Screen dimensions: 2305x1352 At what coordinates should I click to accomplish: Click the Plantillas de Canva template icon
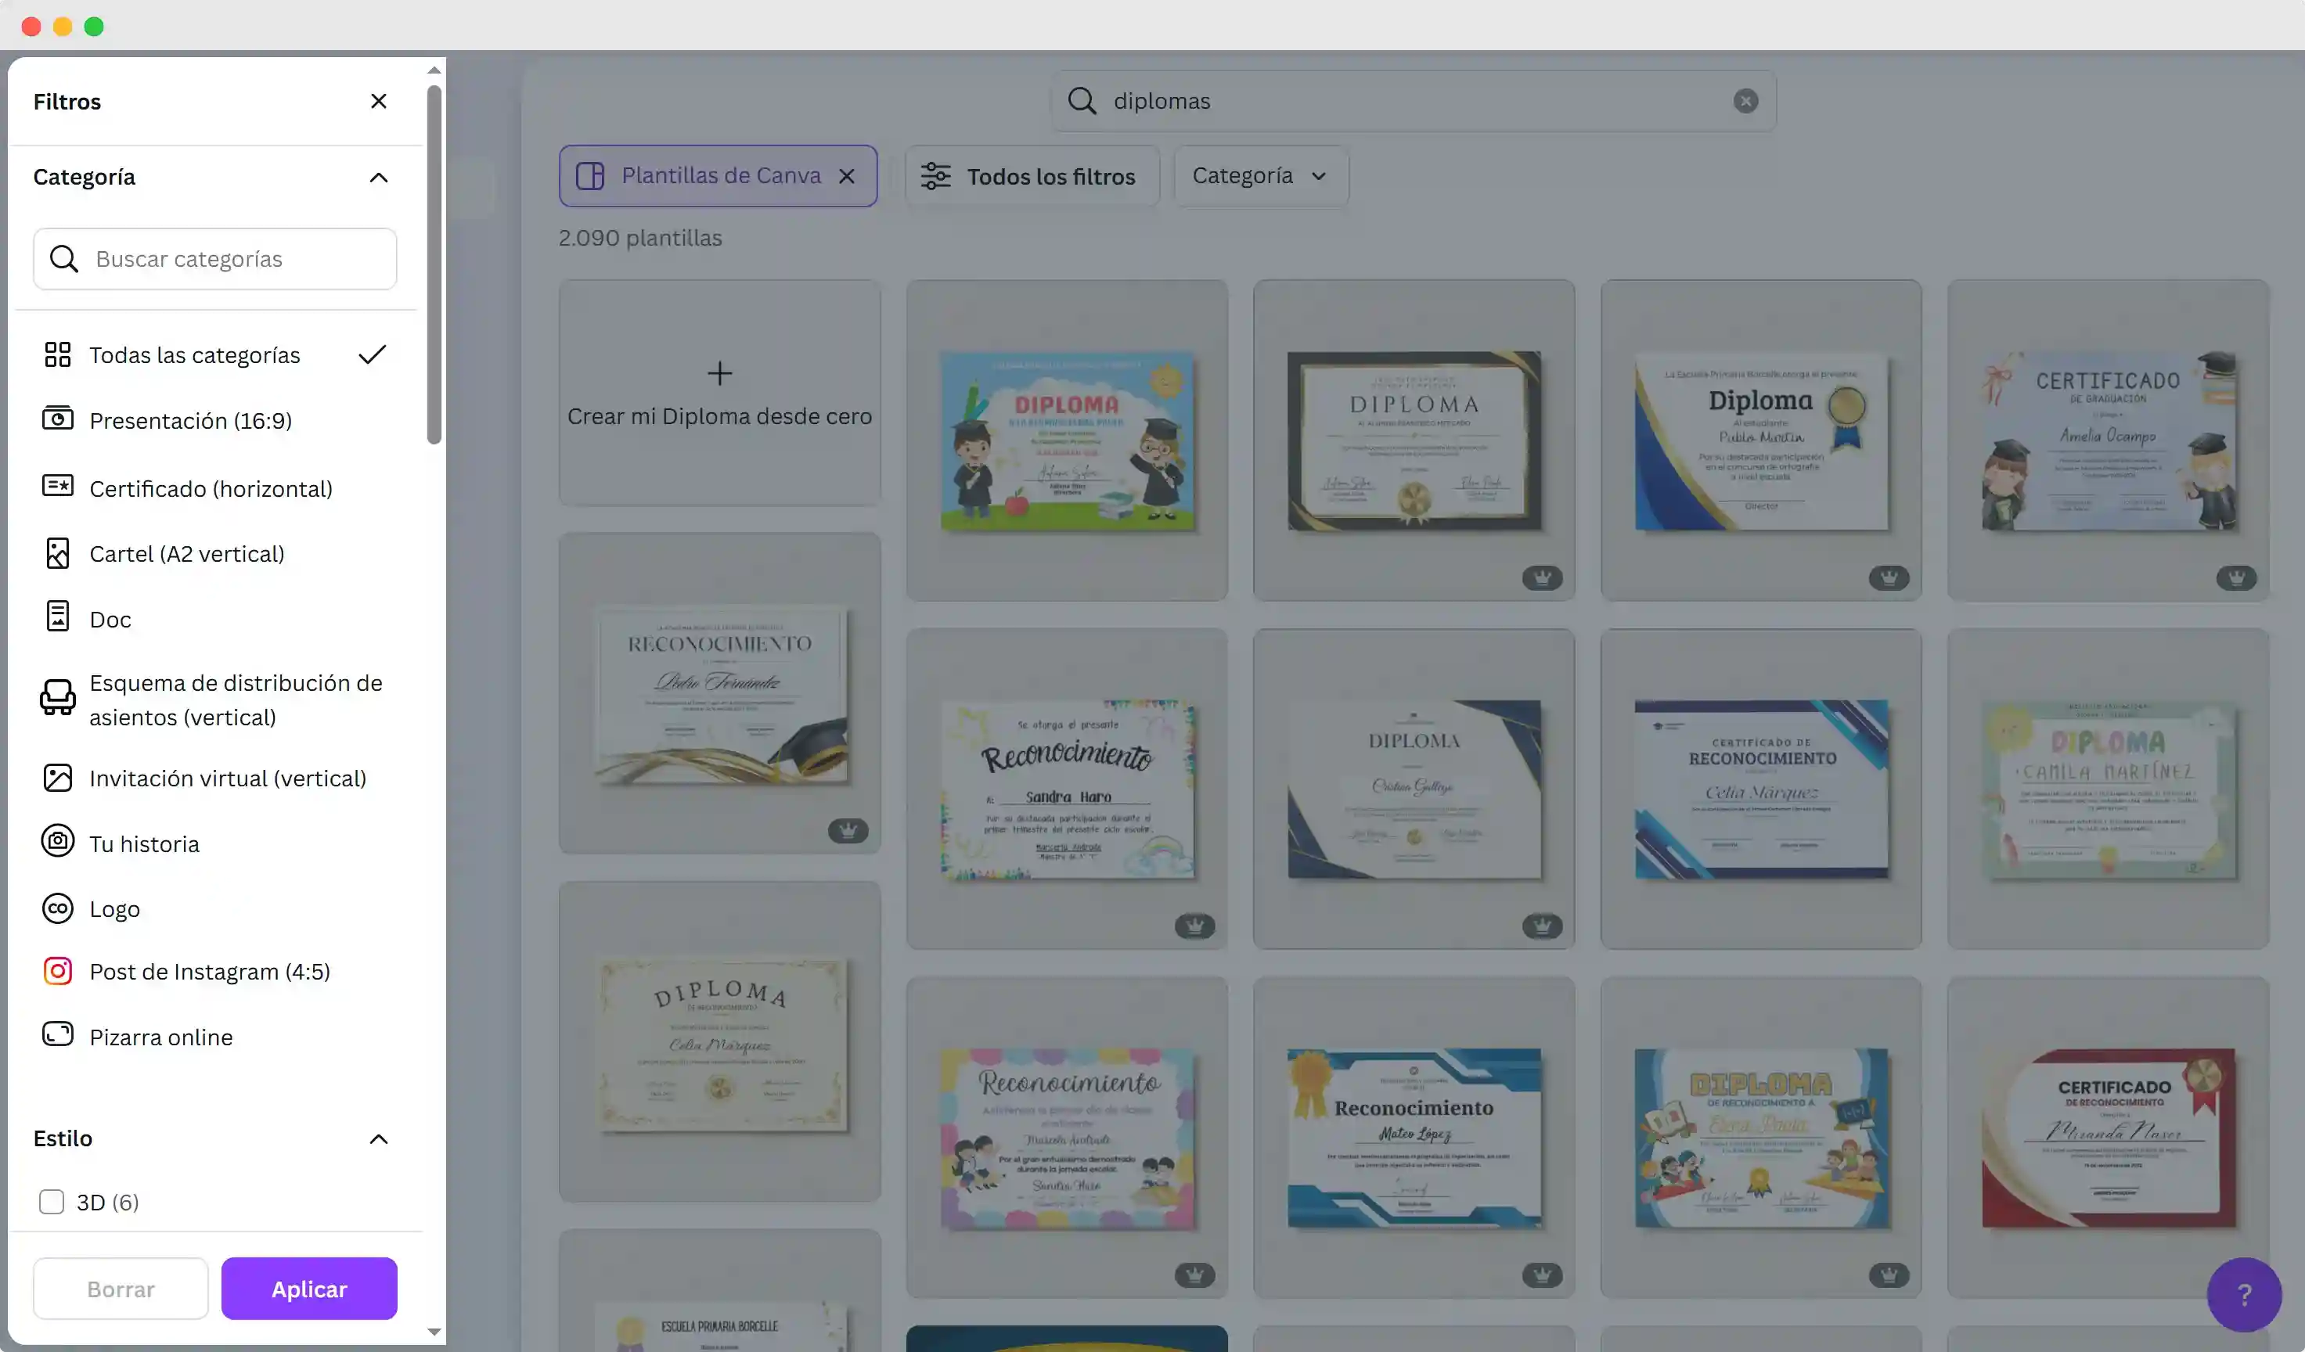pos(590,176)
